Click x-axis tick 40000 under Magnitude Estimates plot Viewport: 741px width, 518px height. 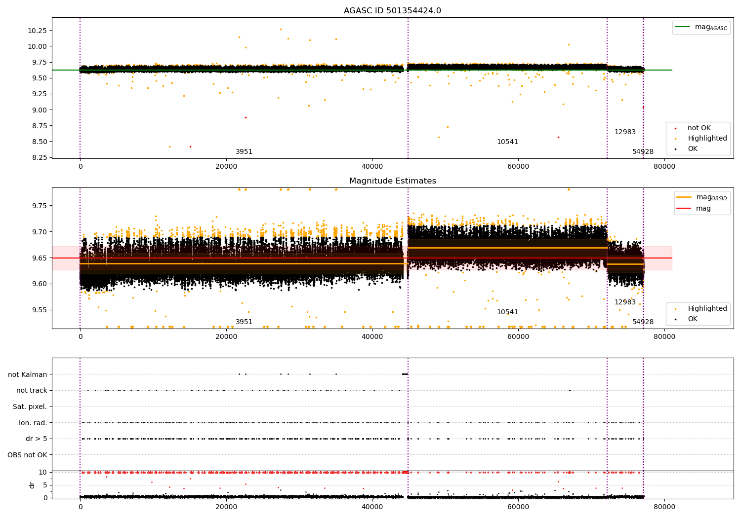click(x=372, y=336)
